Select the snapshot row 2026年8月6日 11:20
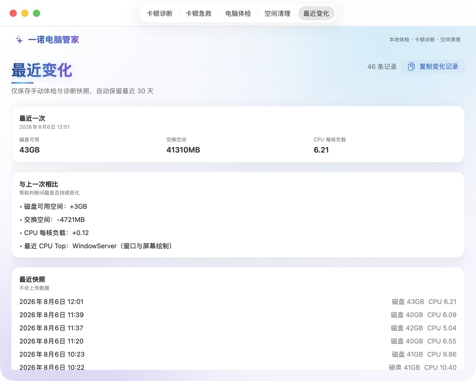 (x=238, y=341)
